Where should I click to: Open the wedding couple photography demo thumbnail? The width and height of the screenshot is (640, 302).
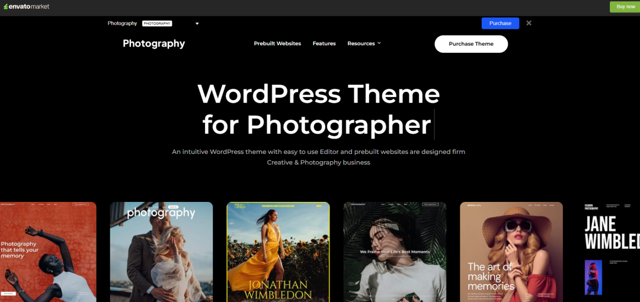161,252
